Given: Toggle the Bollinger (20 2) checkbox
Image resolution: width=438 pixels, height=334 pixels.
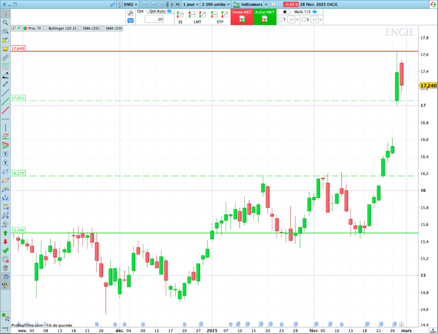Looking at the screenshot, I should coord(45,28).
